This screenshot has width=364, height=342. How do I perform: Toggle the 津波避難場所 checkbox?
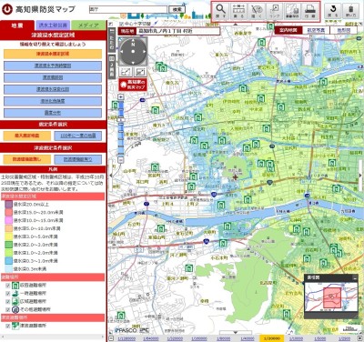coord(8,326)
